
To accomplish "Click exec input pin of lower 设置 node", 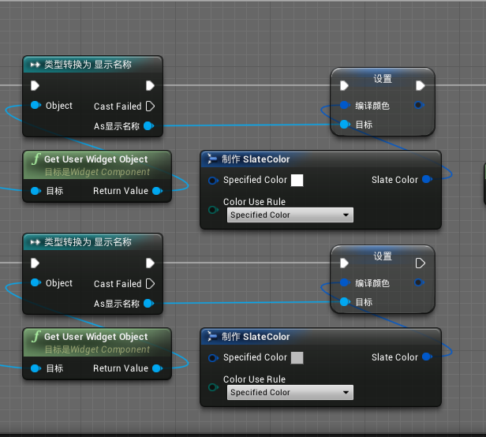I will [x=344, y=263].
